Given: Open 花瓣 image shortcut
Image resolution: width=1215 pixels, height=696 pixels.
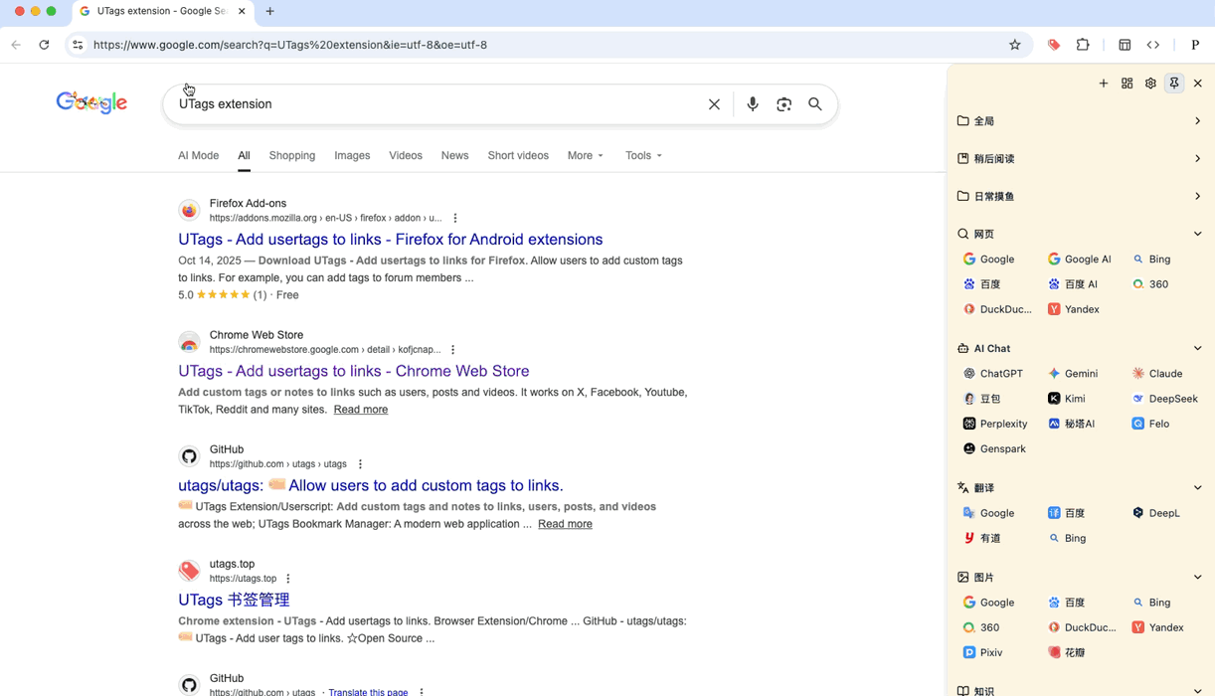Looking at the screenshot, I should tap(1067, 652).
